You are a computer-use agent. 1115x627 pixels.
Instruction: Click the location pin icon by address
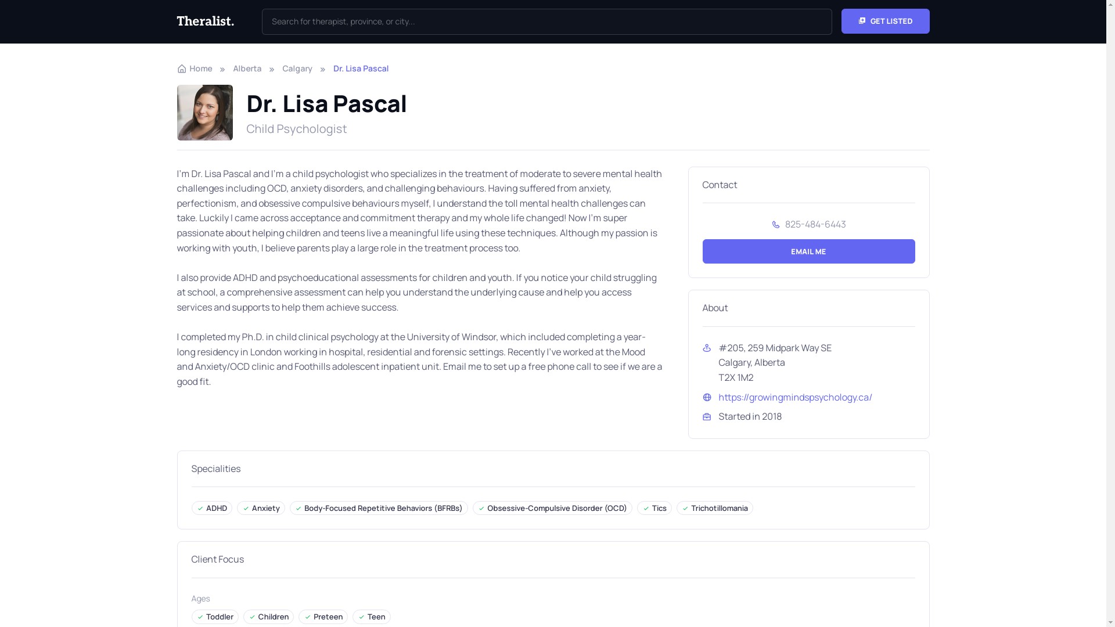point(707,348)
